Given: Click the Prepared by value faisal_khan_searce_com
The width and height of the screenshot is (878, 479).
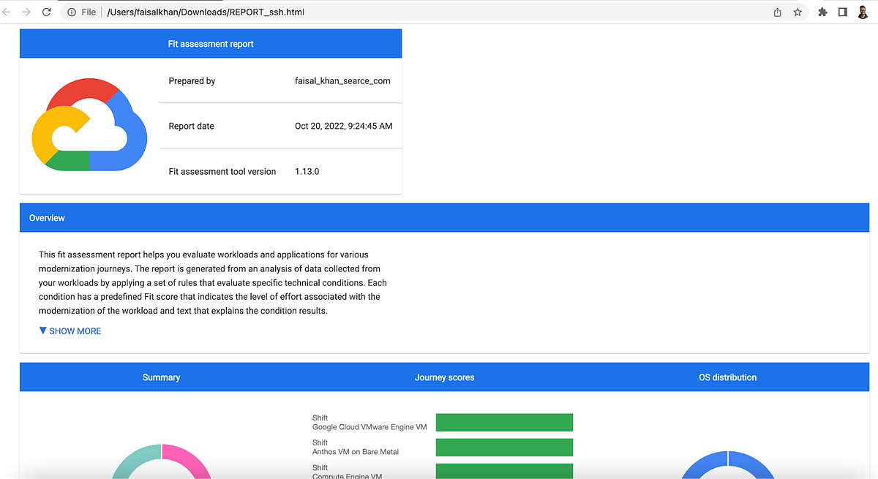Looking at the screenshot, I should tap(342, 80).
